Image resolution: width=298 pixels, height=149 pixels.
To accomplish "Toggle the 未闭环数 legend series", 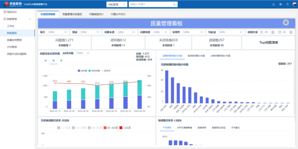I will 94,71.
